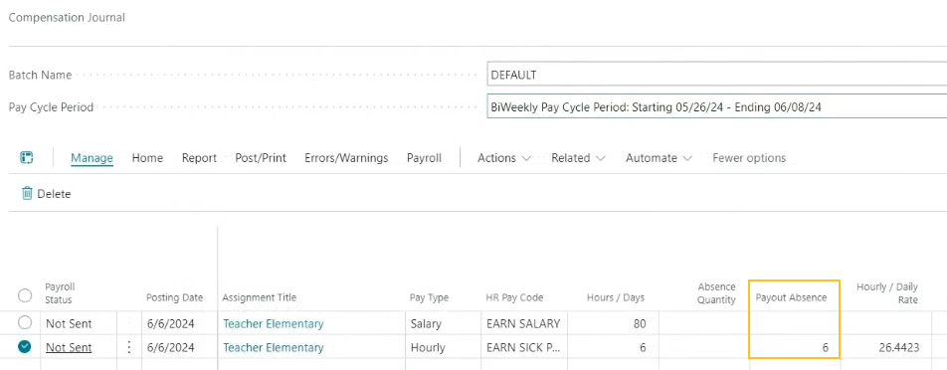Click the Not Sent cell in Salary row

point(69,323)
